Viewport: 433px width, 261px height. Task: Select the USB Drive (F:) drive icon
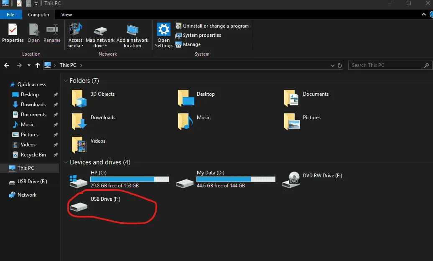pos(79,207)
